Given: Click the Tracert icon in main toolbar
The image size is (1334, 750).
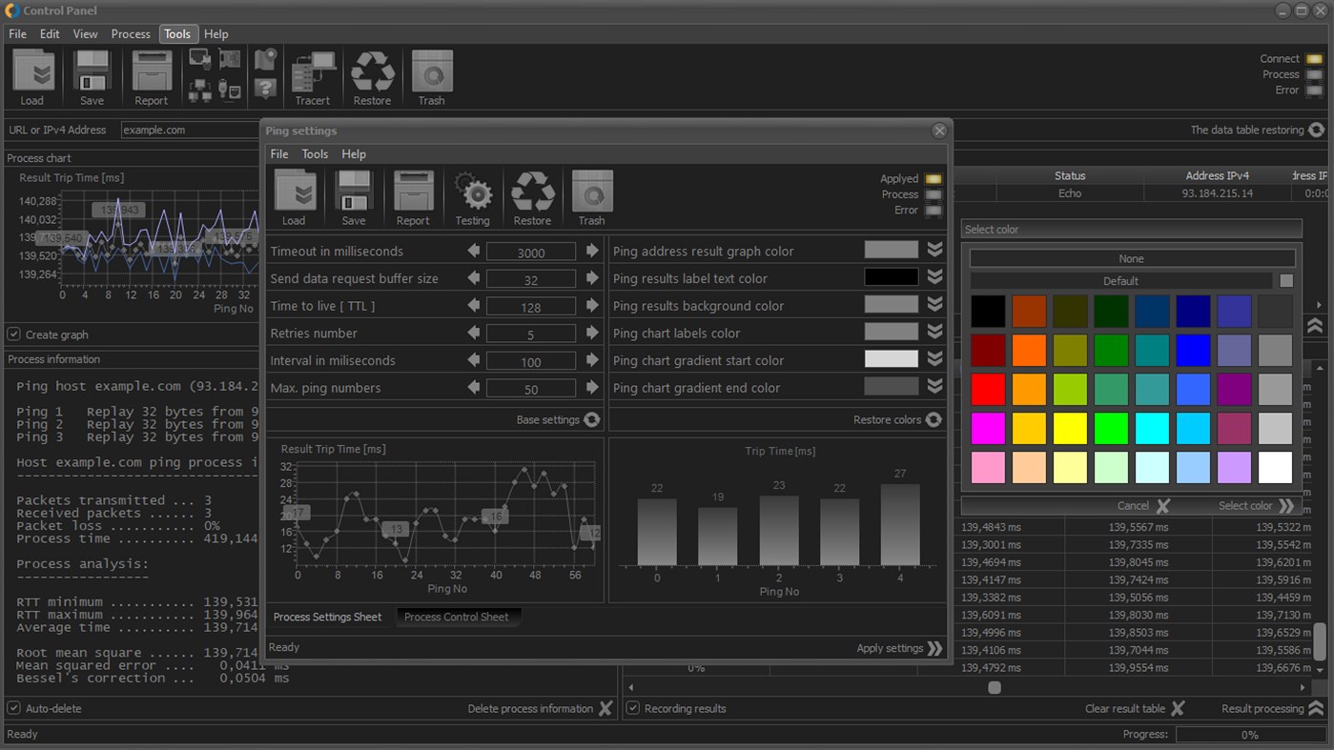Looking at the screenshot, I should (x=313, y=72).
